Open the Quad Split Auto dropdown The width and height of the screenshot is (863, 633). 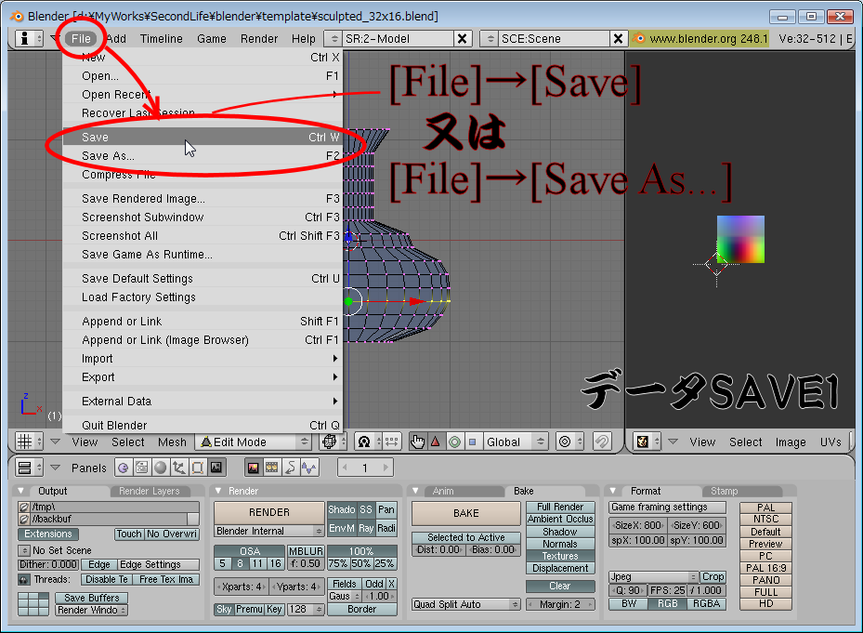click(x=466, y=604)
